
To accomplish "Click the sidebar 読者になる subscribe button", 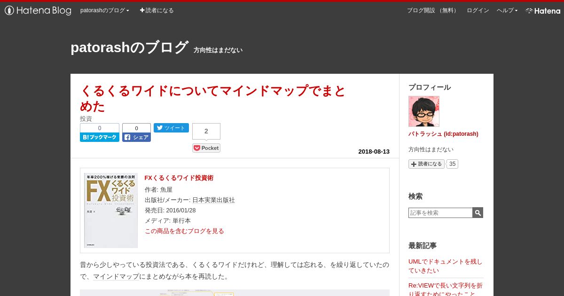I will click(x=426, y=164).
